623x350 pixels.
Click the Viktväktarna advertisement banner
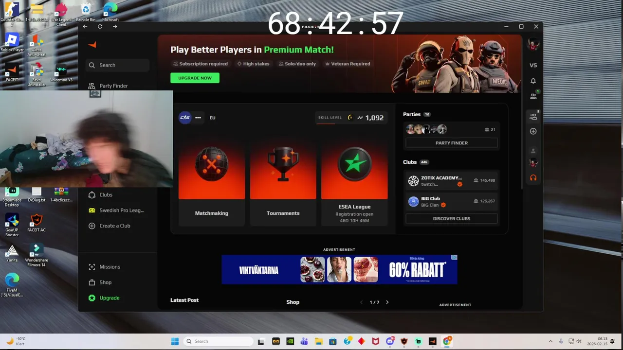coord(339,269)
